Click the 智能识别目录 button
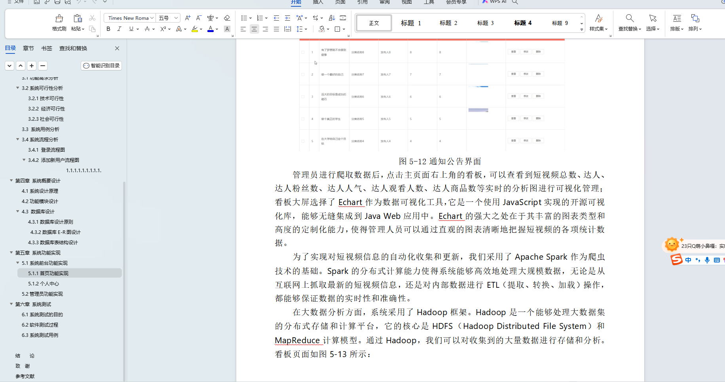The image size is (725, 382). coord(101,66)
